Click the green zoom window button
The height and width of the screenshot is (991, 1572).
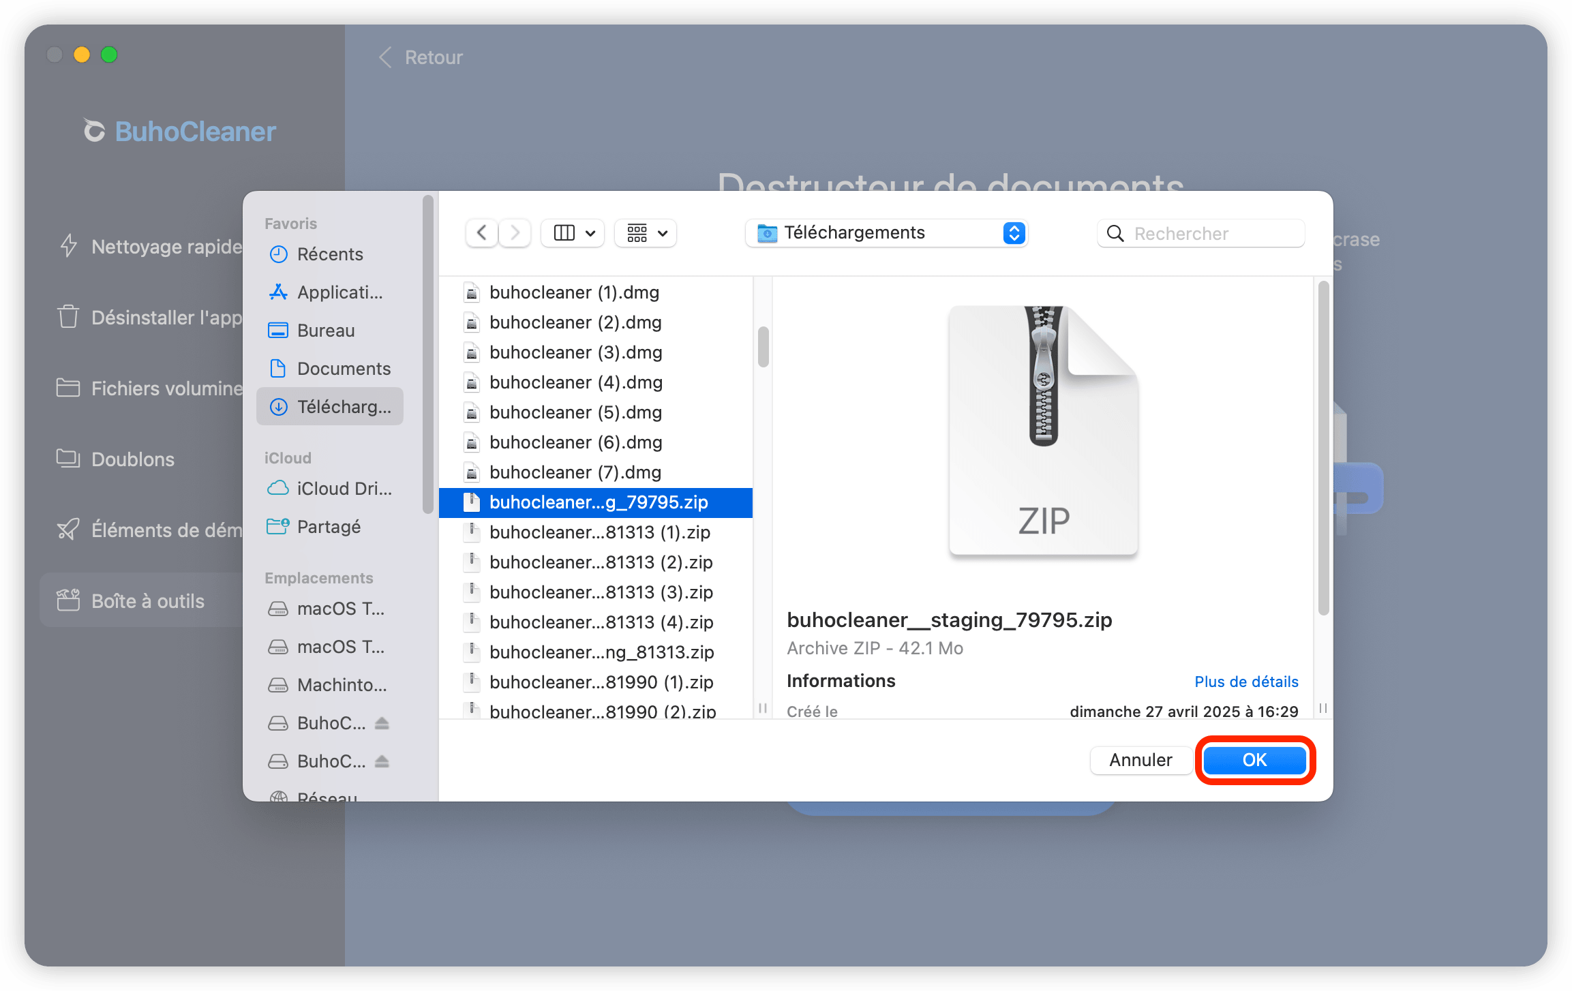point(109,55)
